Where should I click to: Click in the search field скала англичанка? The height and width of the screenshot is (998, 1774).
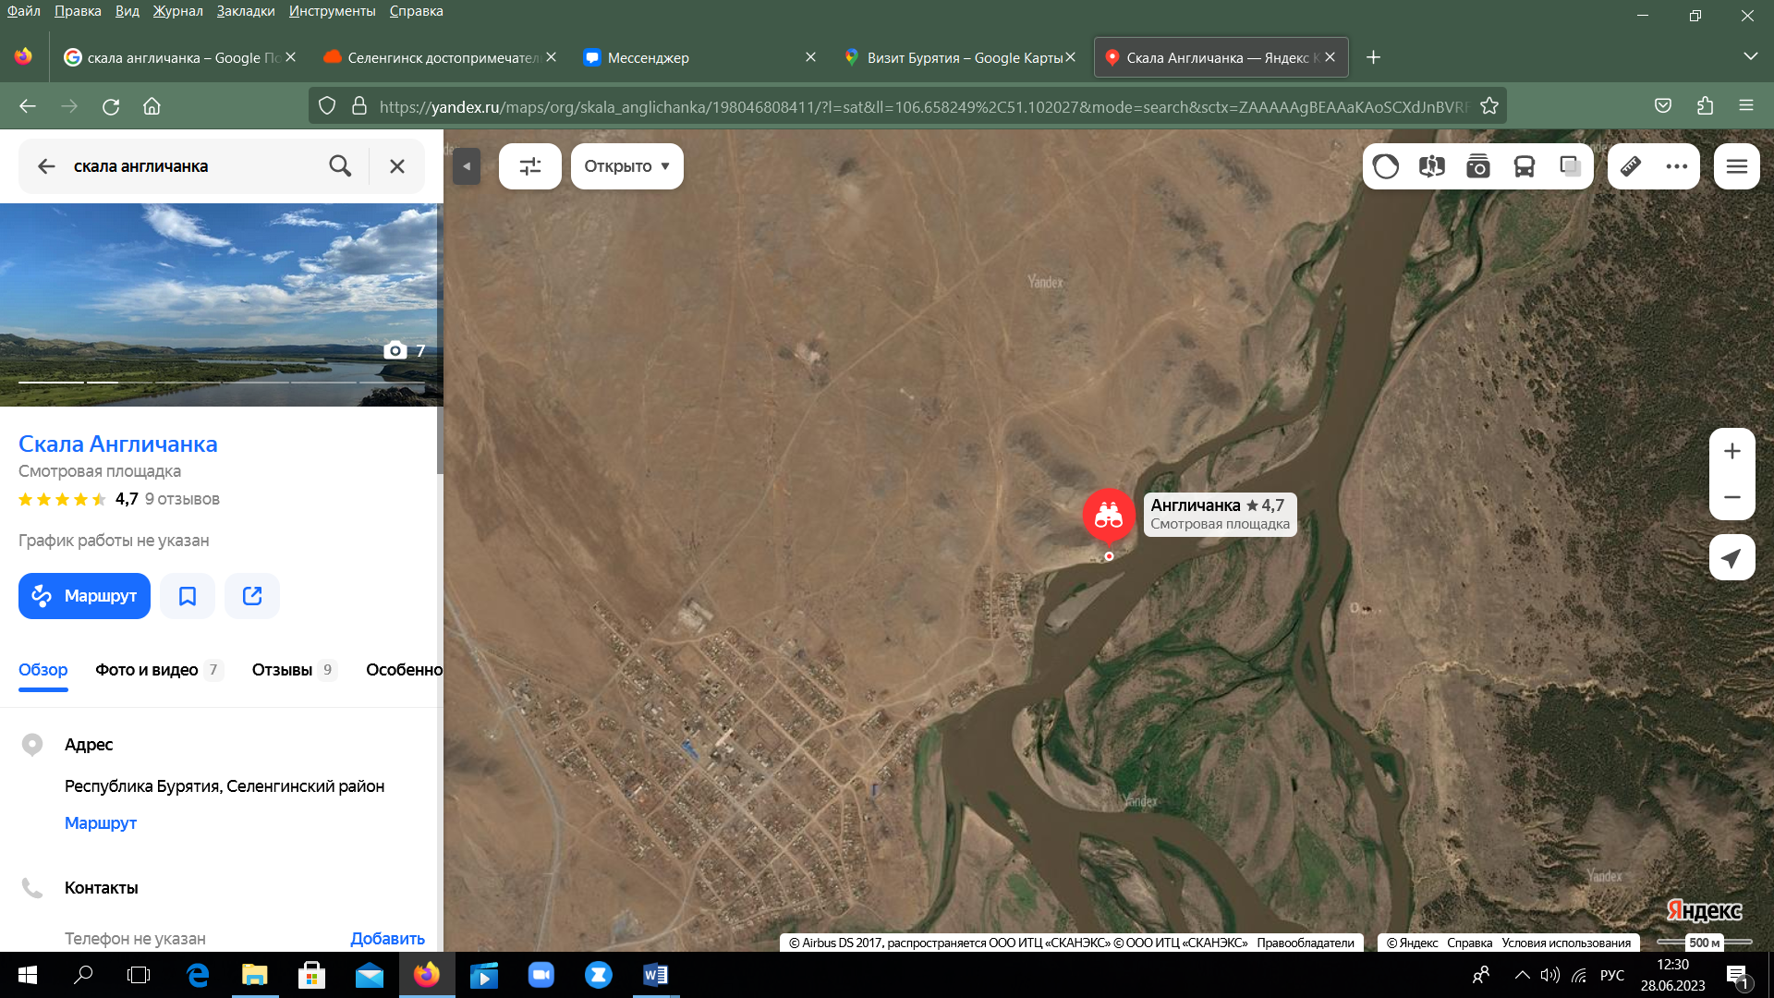(x=194, y=166)
